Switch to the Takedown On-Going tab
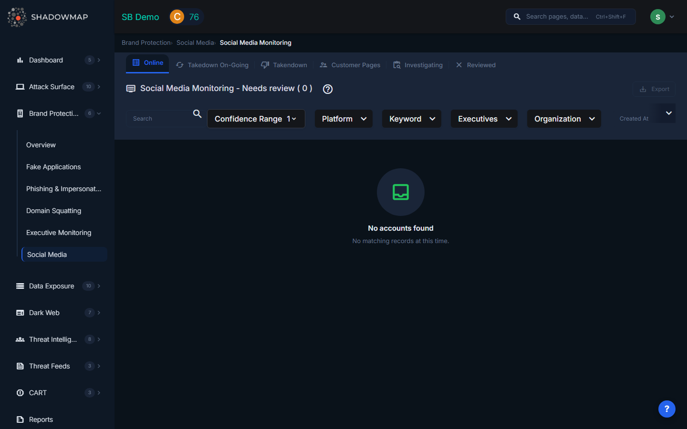 [x=212, y=65]
